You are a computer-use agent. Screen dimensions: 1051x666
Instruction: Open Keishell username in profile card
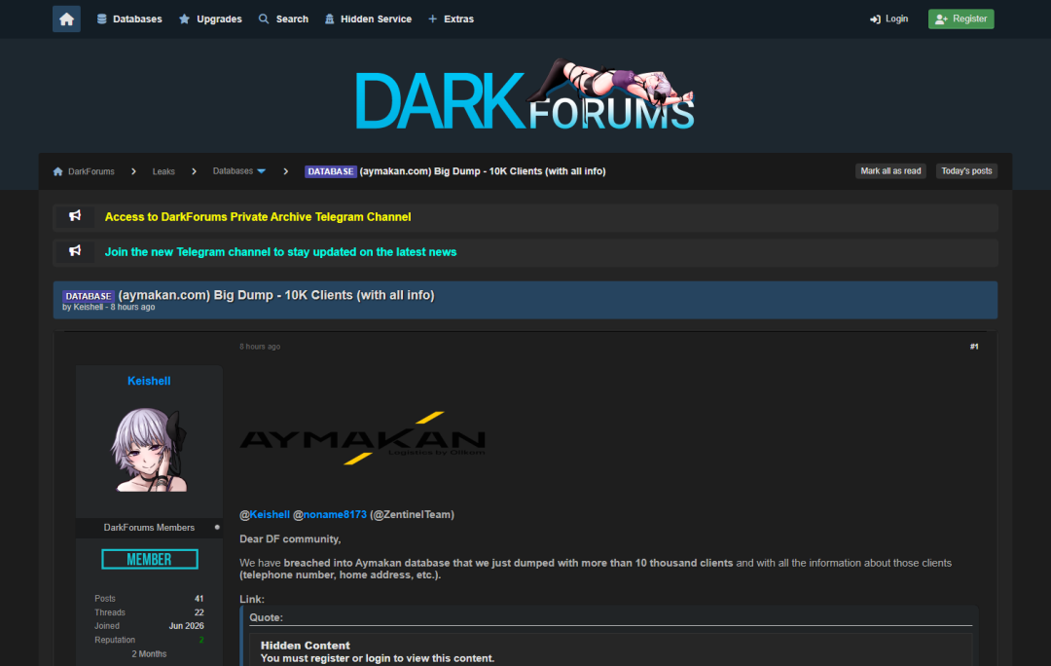(149, 381)
